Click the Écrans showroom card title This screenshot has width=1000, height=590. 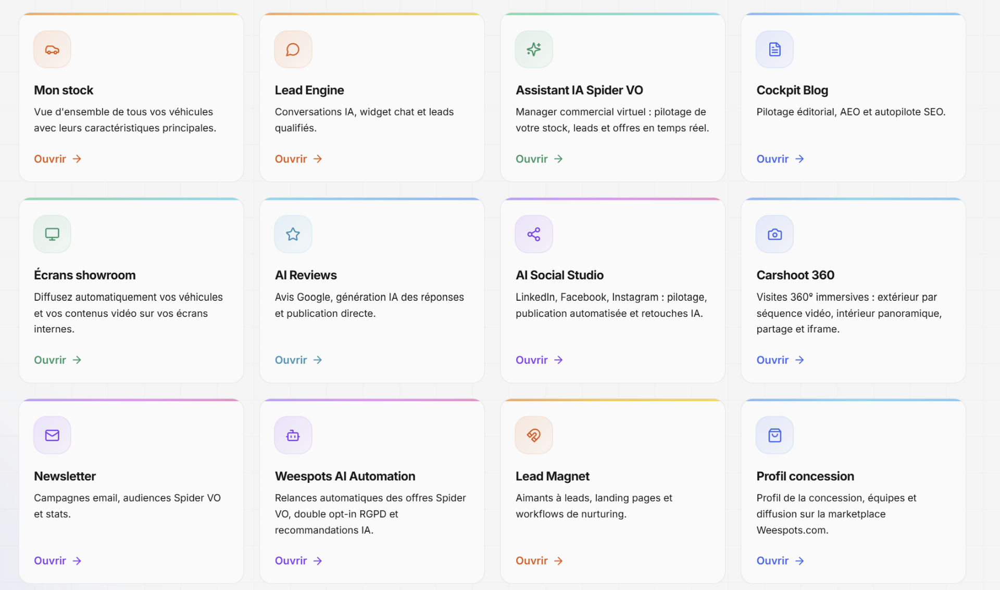[85, 275]
